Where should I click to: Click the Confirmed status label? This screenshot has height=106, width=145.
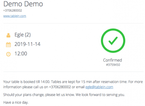pos(112,60)
